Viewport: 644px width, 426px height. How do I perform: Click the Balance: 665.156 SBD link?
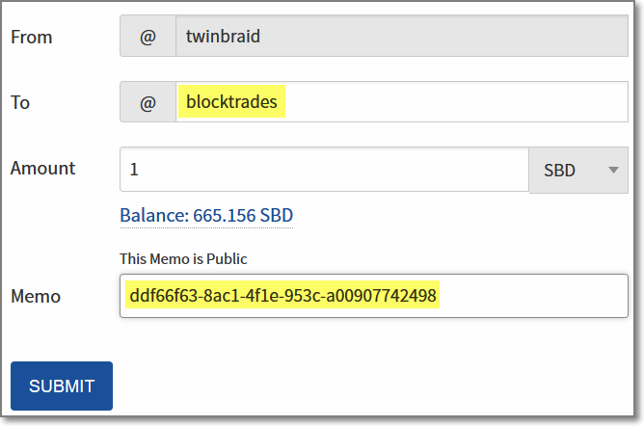[206, 215]
